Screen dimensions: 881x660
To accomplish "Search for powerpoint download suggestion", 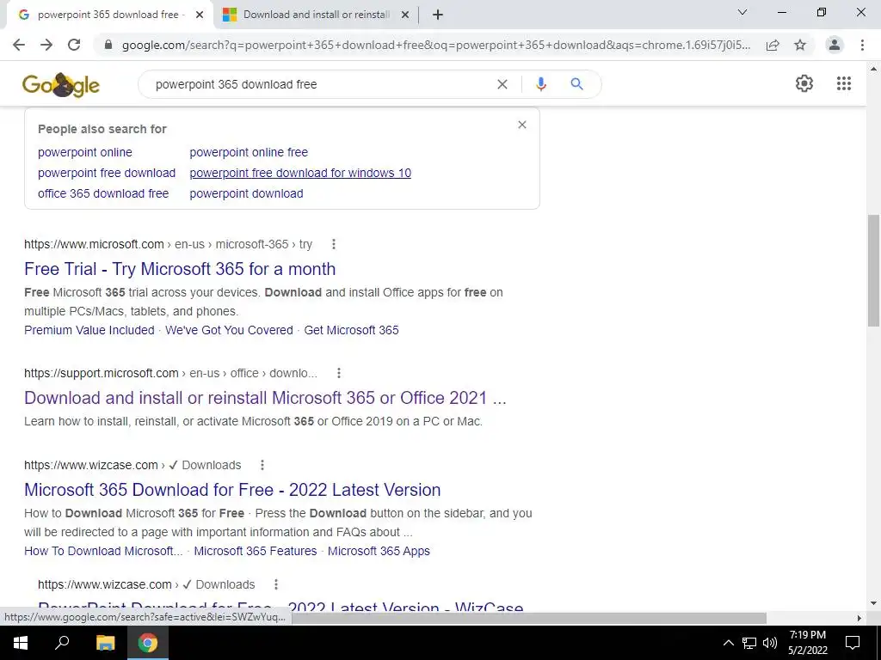I will coord(246,193).
